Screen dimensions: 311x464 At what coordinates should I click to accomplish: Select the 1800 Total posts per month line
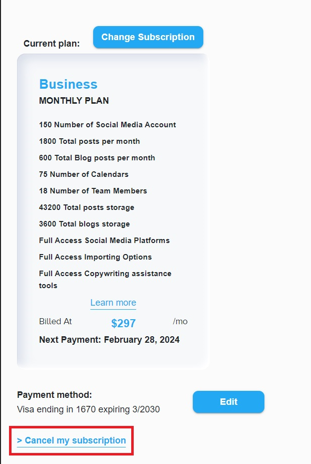click(x=89, y=141)
